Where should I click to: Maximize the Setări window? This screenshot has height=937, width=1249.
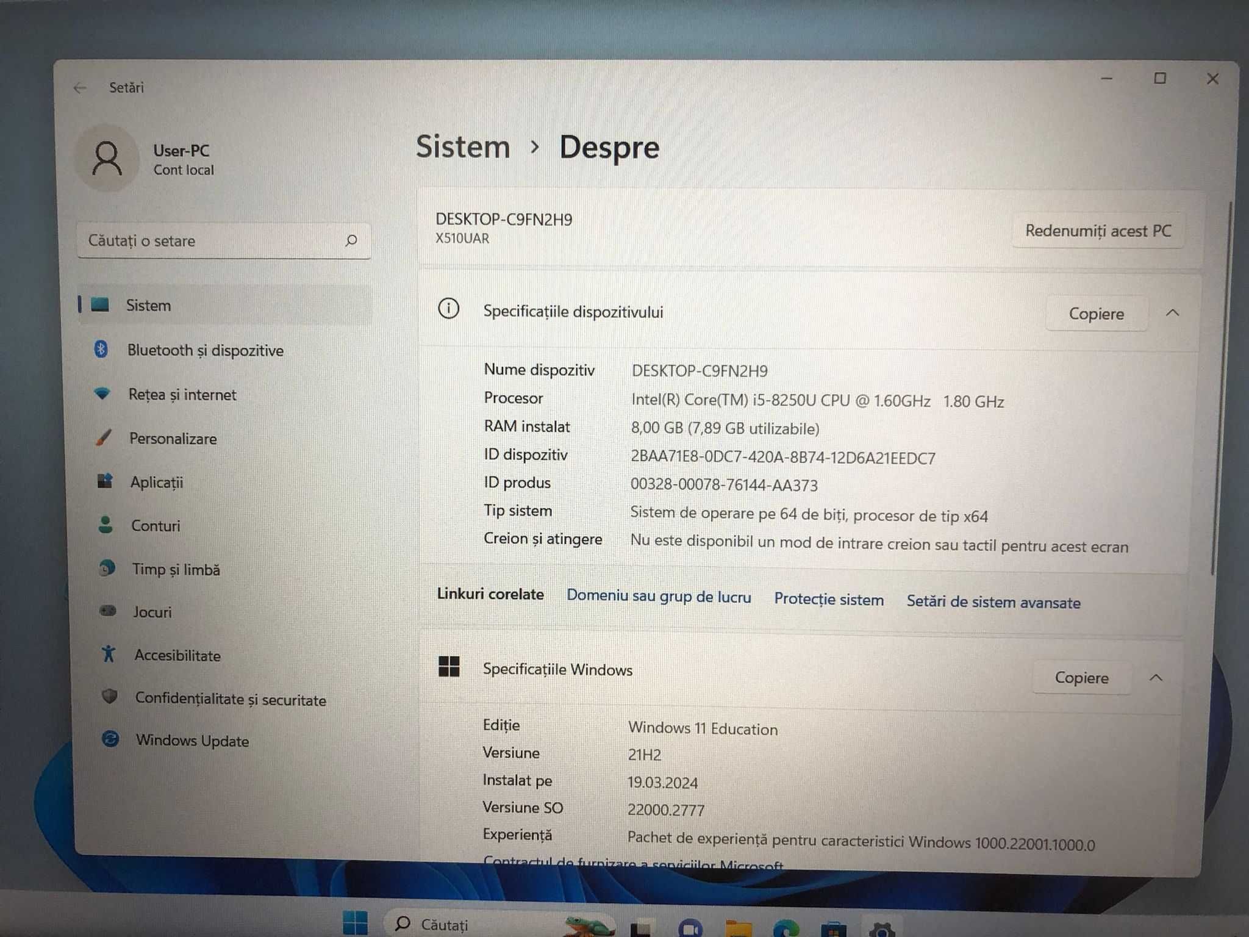[x=1160, y=79]
